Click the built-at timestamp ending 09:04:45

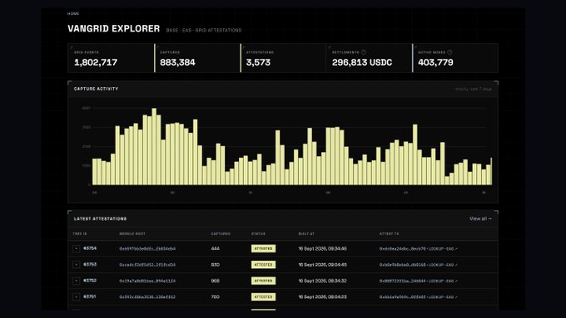(322, 265)
